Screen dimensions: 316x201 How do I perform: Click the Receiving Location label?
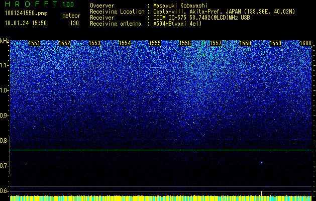(x=117, y=12)
